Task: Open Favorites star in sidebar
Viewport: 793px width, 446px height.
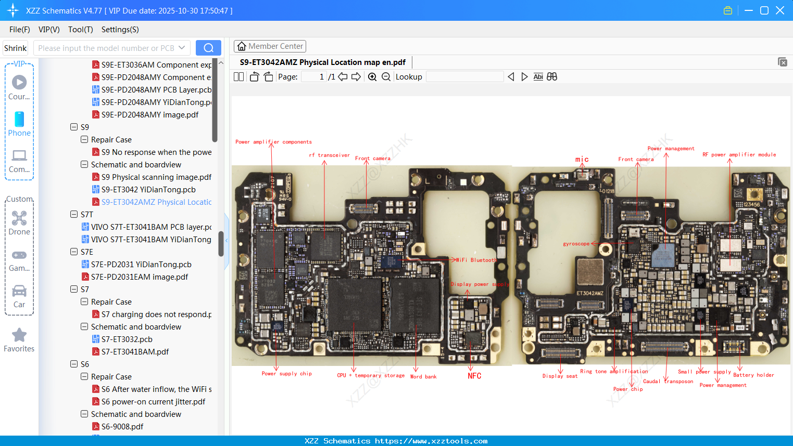Action: pyautogui.click(x=19, y=340)
